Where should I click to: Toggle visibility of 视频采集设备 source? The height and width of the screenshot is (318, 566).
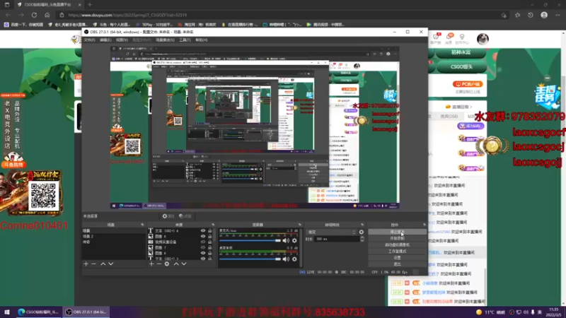click(203, 242)
